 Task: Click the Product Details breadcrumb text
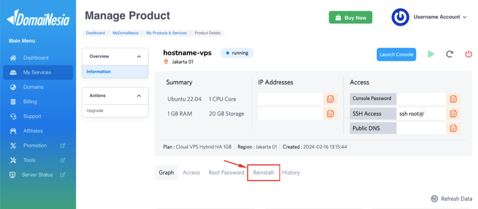(x=208, y=33)
